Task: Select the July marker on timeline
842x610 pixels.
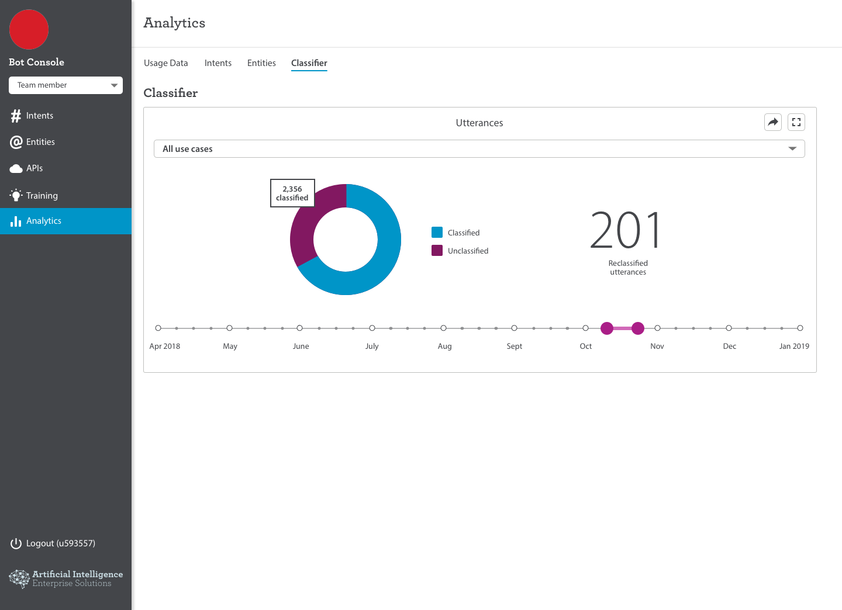Action: pyautogui.click(x=372, y=328)
